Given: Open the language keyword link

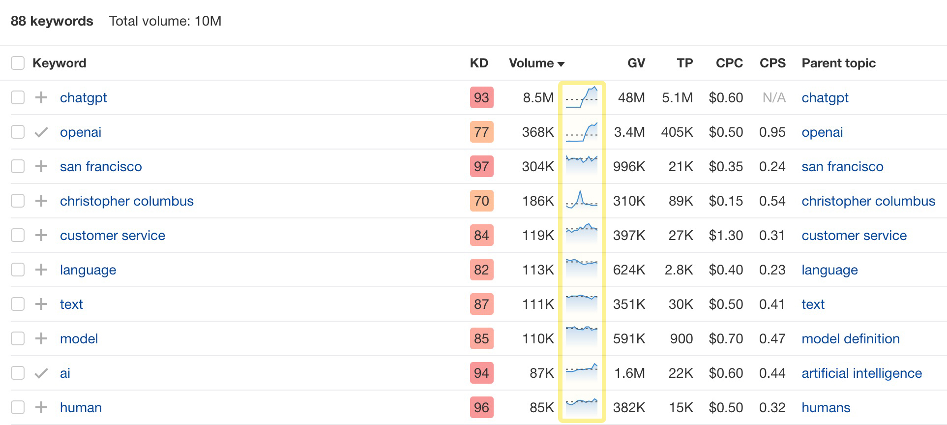Looking at the screenshot, I should pos(88,270).
